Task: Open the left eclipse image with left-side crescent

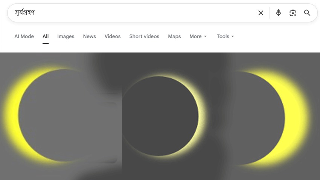Action: 61,116
